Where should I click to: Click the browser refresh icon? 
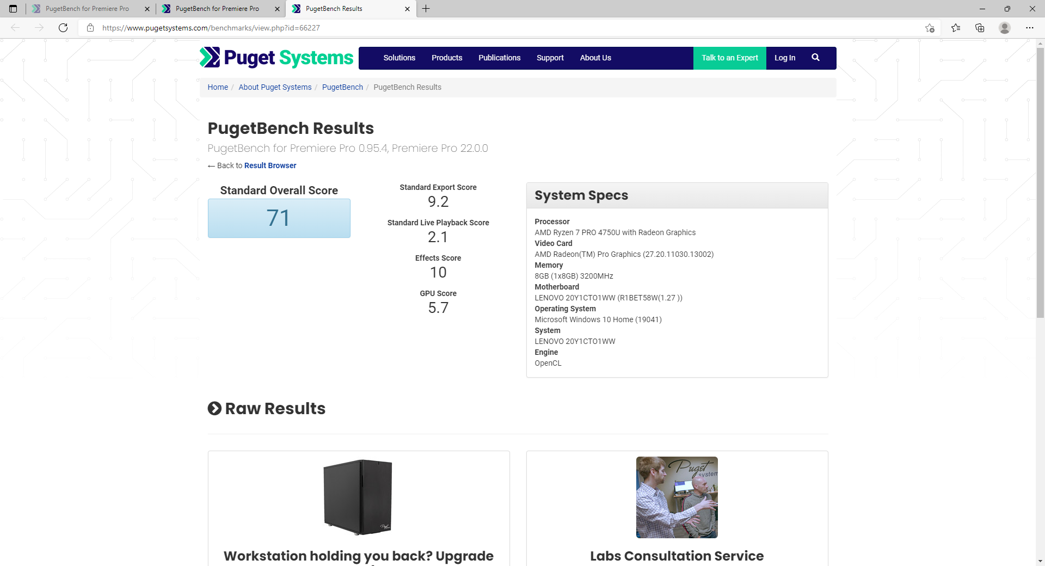pos(63,28)
